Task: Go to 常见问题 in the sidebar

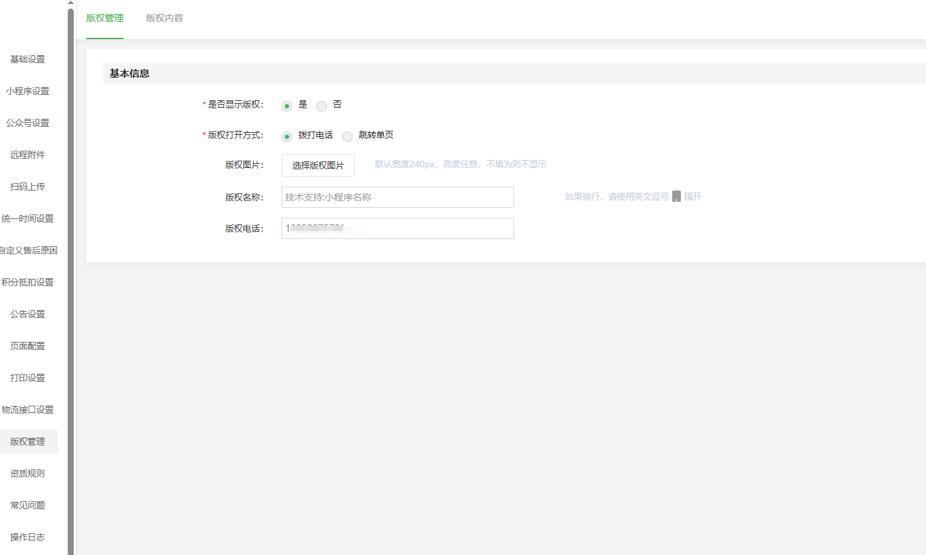Action: click(x=28, y=505)
